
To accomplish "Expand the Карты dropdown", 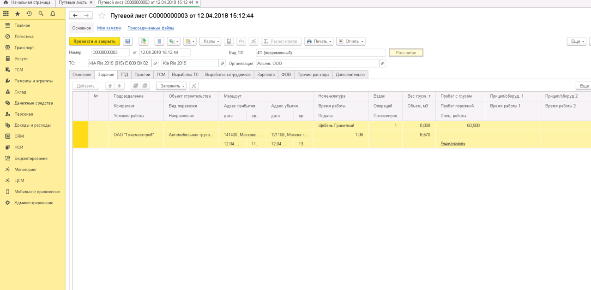I will 210,41.
